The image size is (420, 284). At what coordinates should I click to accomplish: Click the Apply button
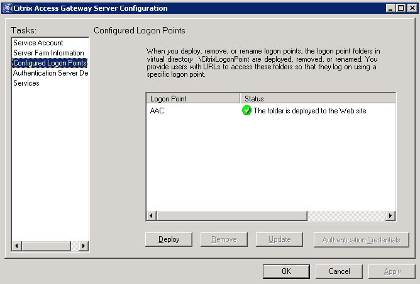pyautogui.click(x=392, y=271)
